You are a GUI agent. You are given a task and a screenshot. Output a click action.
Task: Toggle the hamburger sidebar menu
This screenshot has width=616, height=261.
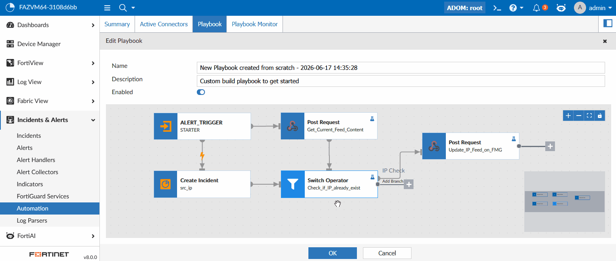[x=107, y=8]
